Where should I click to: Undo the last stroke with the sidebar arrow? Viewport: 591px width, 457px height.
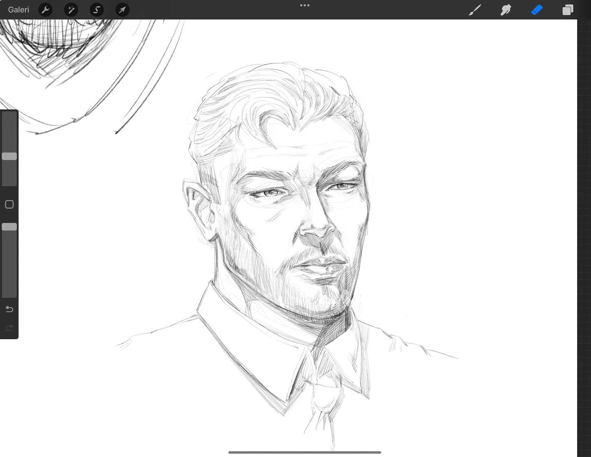[9, 309]
